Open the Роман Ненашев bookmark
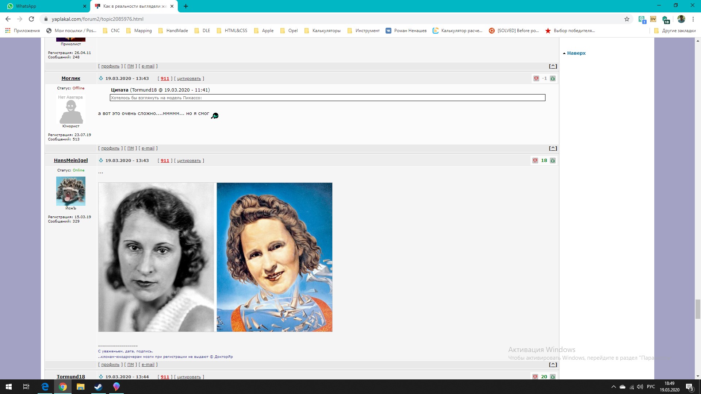This screenshot has height=394, width=701. (x=406, y=31)
